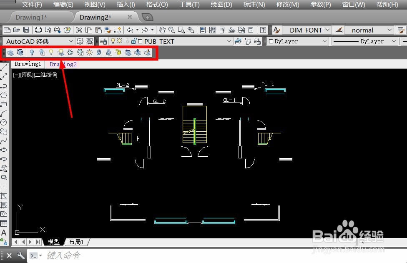This screenshot has width=407, height=263.
Task: Select the 模型 model tab
Action: 54,242
